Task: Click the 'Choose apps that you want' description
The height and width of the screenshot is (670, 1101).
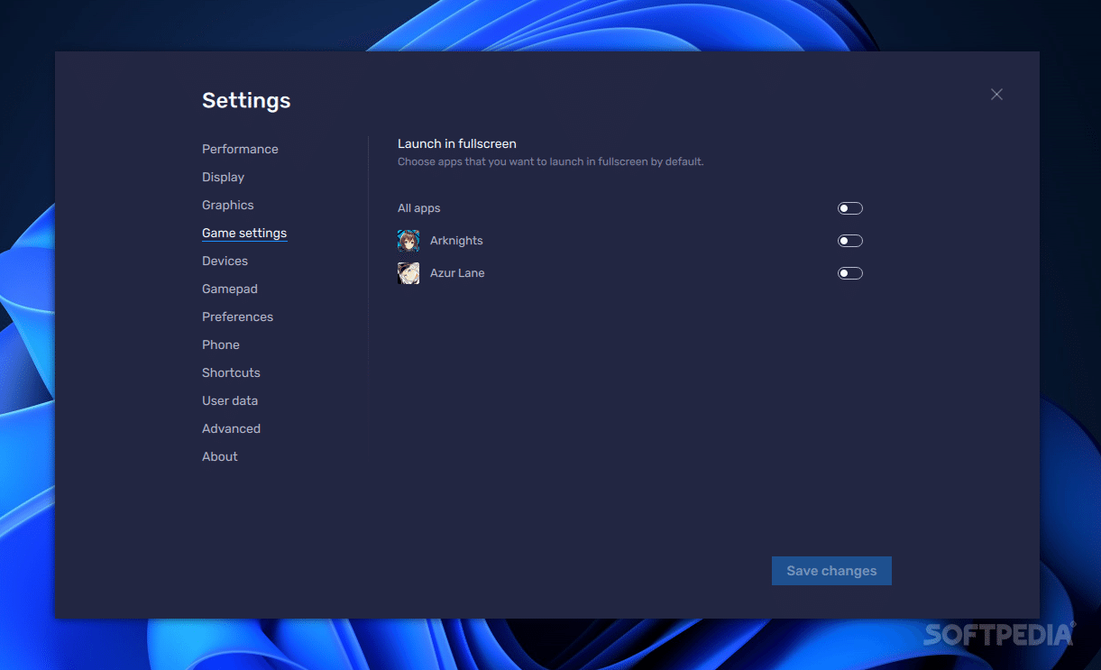Action: tap(550, 162)
